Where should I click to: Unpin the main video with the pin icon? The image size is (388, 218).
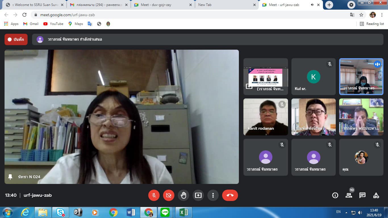[x=11, y=177]
